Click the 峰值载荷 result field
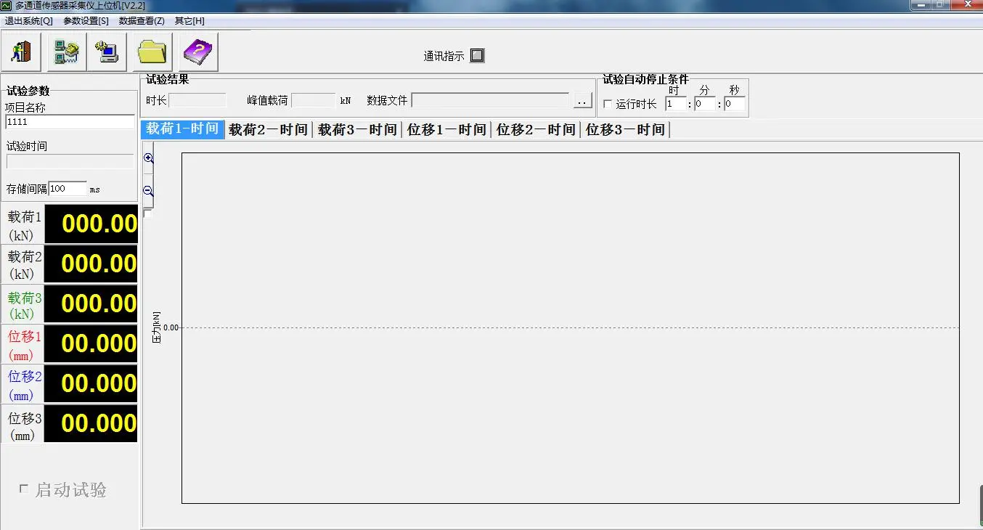The width and height of the screenshot is (983, 530). pos(314,101)
